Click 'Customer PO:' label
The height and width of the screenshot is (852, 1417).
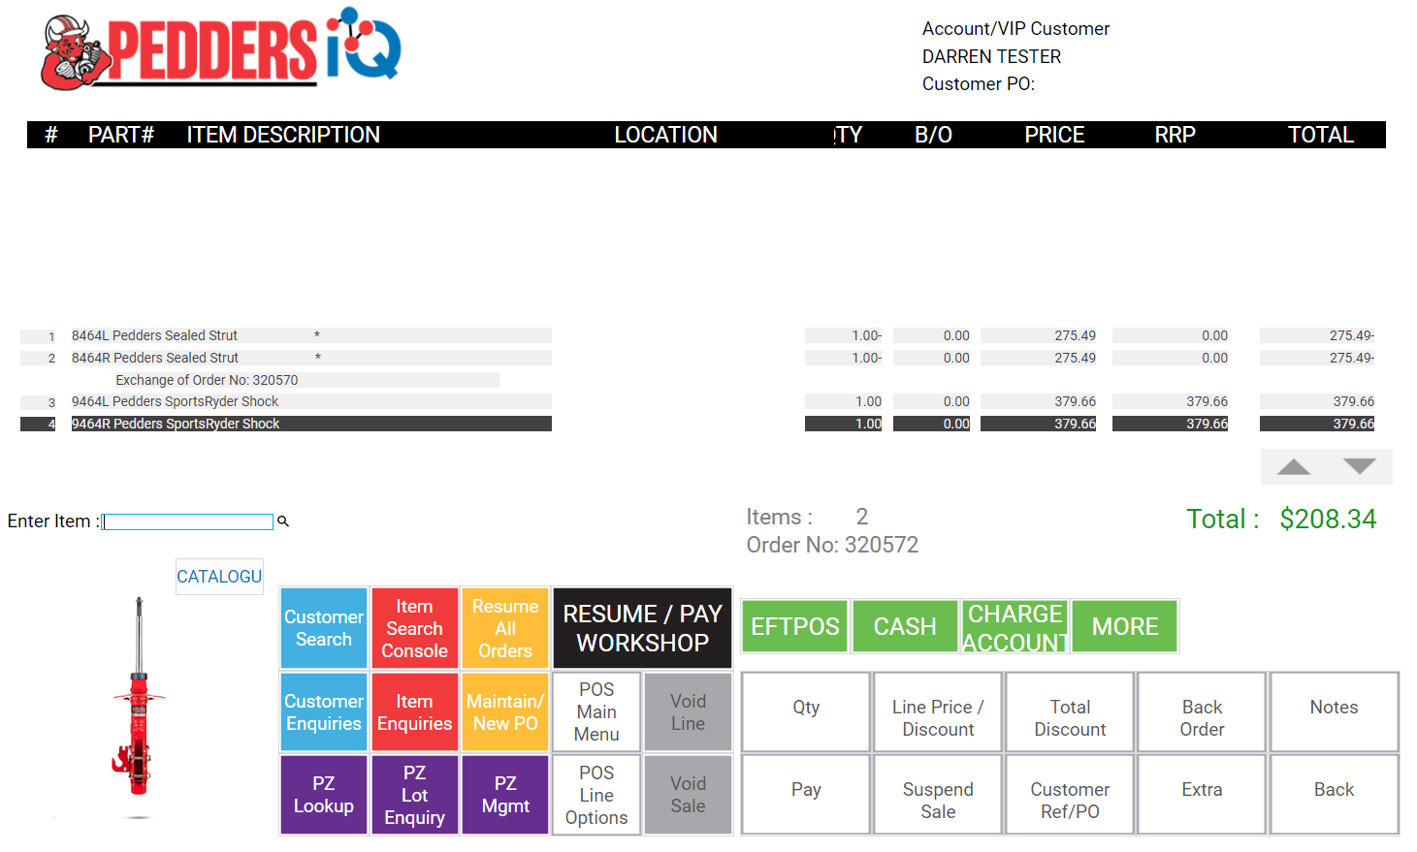tap(979, 84)
